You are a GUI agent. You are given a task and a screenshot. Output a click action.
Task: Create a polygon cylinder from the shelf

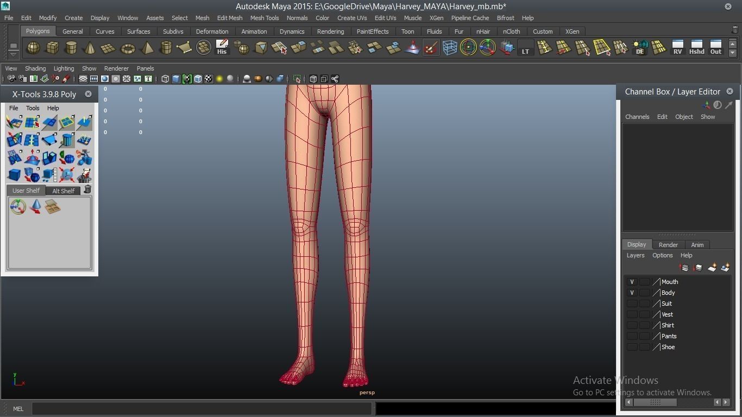71,48
